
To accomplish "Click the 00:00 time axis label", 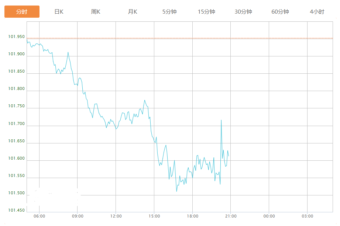I will click(269, 216).
